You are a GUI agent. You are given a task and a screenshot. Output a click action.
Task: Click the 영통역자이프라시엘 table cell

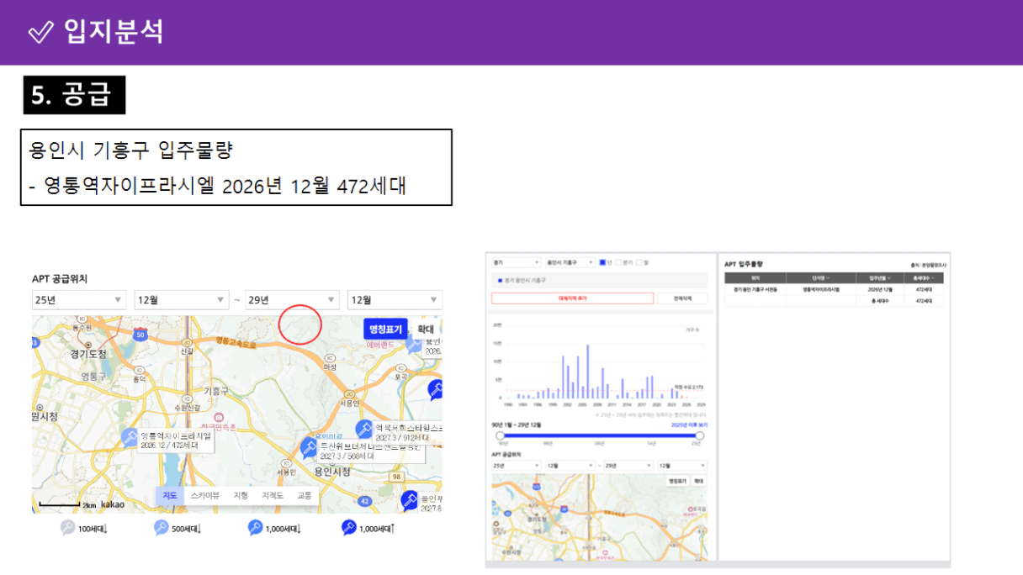pyautogui.click(x=821, y=289)
